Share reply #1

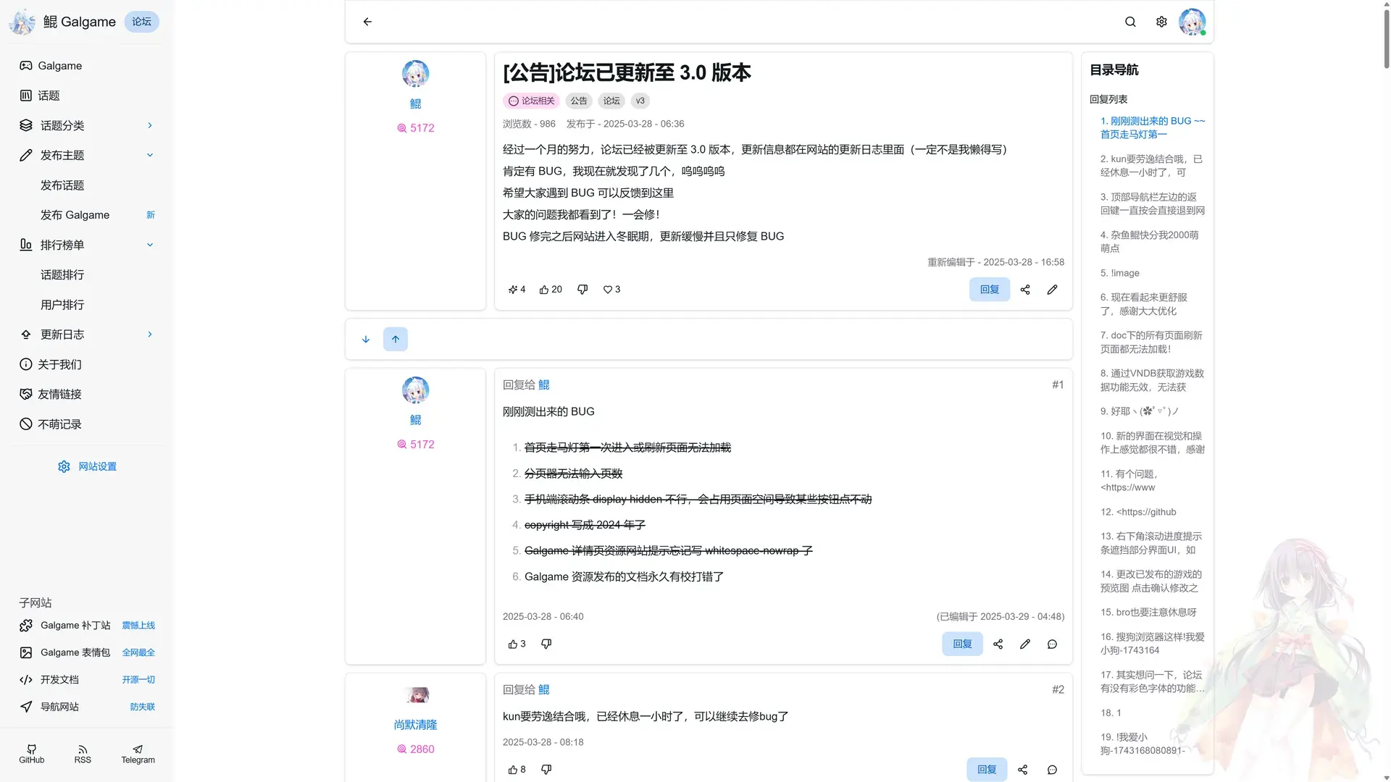click(998, 644)
